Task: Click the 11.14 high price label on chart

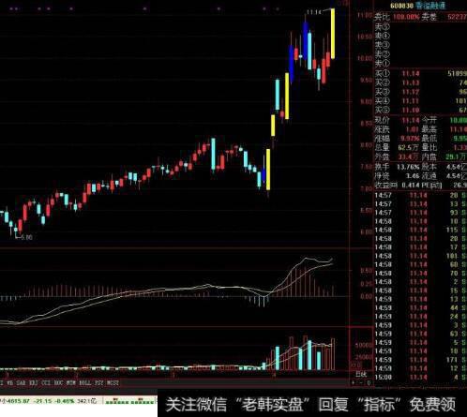Action: [x=314, y=12]
